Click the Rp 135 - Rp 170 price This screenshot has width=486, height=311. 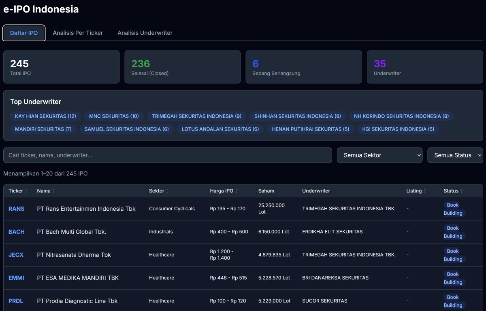(228, 209)
